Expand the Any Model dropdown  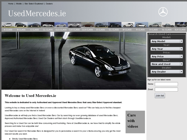(x=167, y=41)
